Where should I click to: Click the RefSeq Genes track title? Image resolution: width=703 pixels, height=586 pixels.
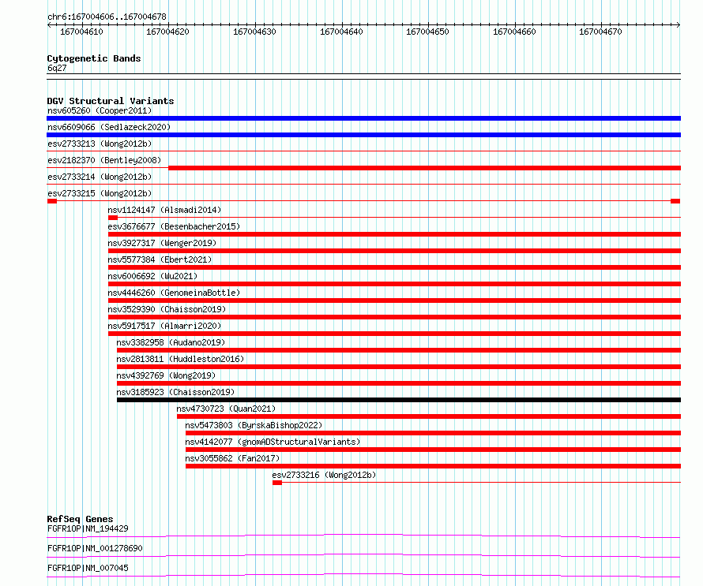[x=80, y=519]
